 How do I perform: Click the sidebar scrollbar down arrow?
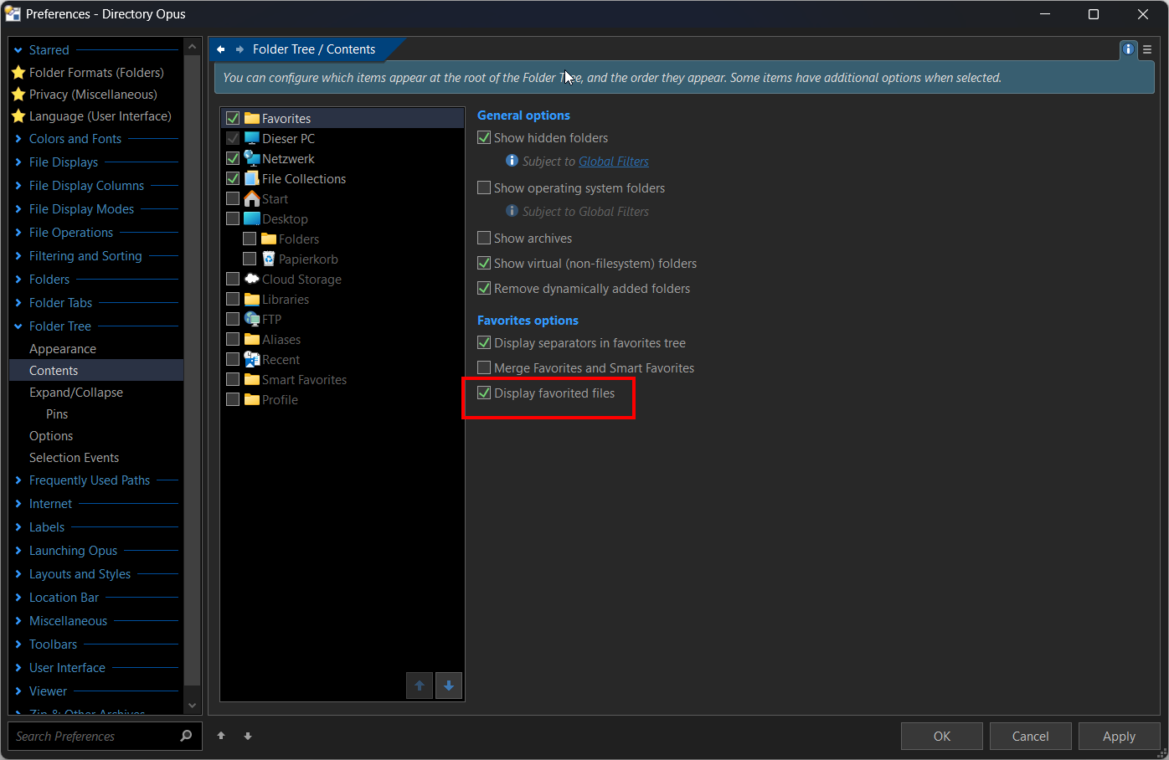click(x=193, y=706)
